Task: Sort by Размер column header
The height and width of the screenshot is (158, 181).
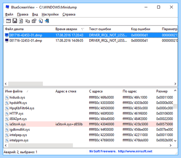Action: tap(162, 91)
